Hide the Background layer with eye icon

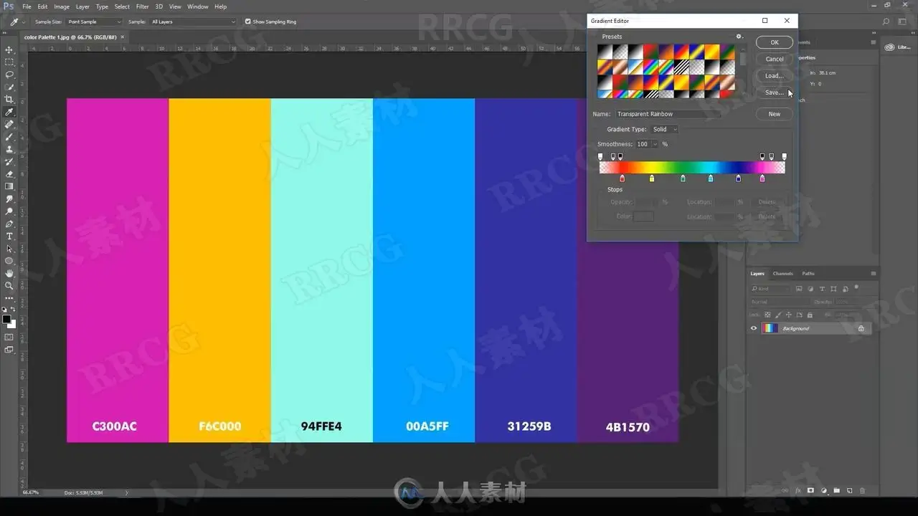click(x=753, y=328)
